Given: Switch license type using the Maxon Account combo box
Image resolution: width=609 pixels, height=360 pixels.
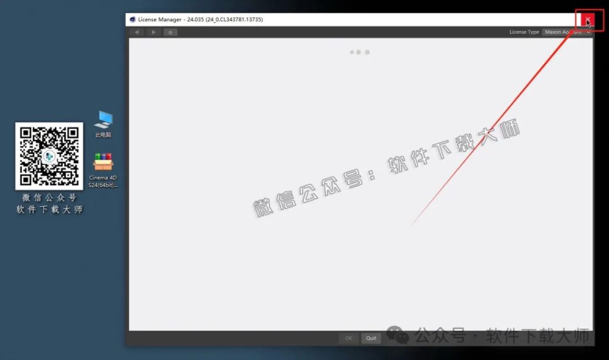Looking at the screenshot, I should [564, 32].
